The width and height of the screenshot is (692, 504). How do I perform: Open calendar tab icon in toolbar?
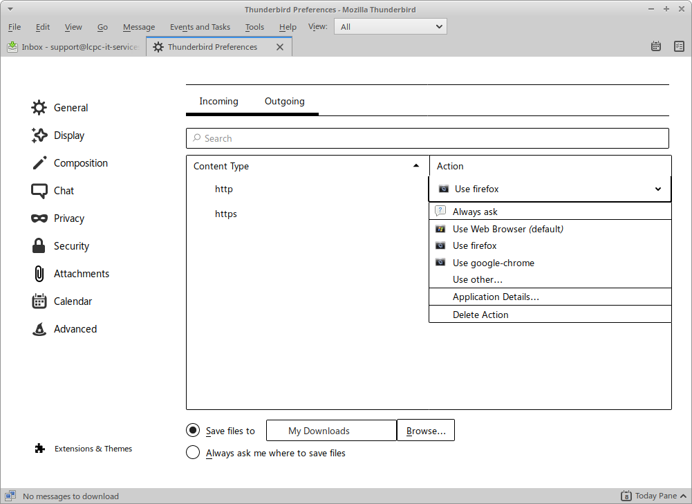click(x=656, y=46)
